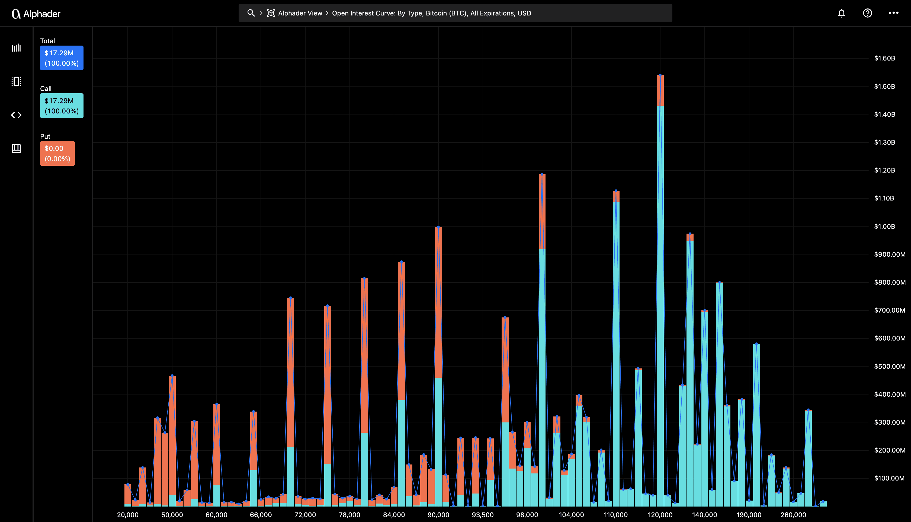Click the 84,000 x-axis strike label
The image size is (911, 522).
coord(394,515)
